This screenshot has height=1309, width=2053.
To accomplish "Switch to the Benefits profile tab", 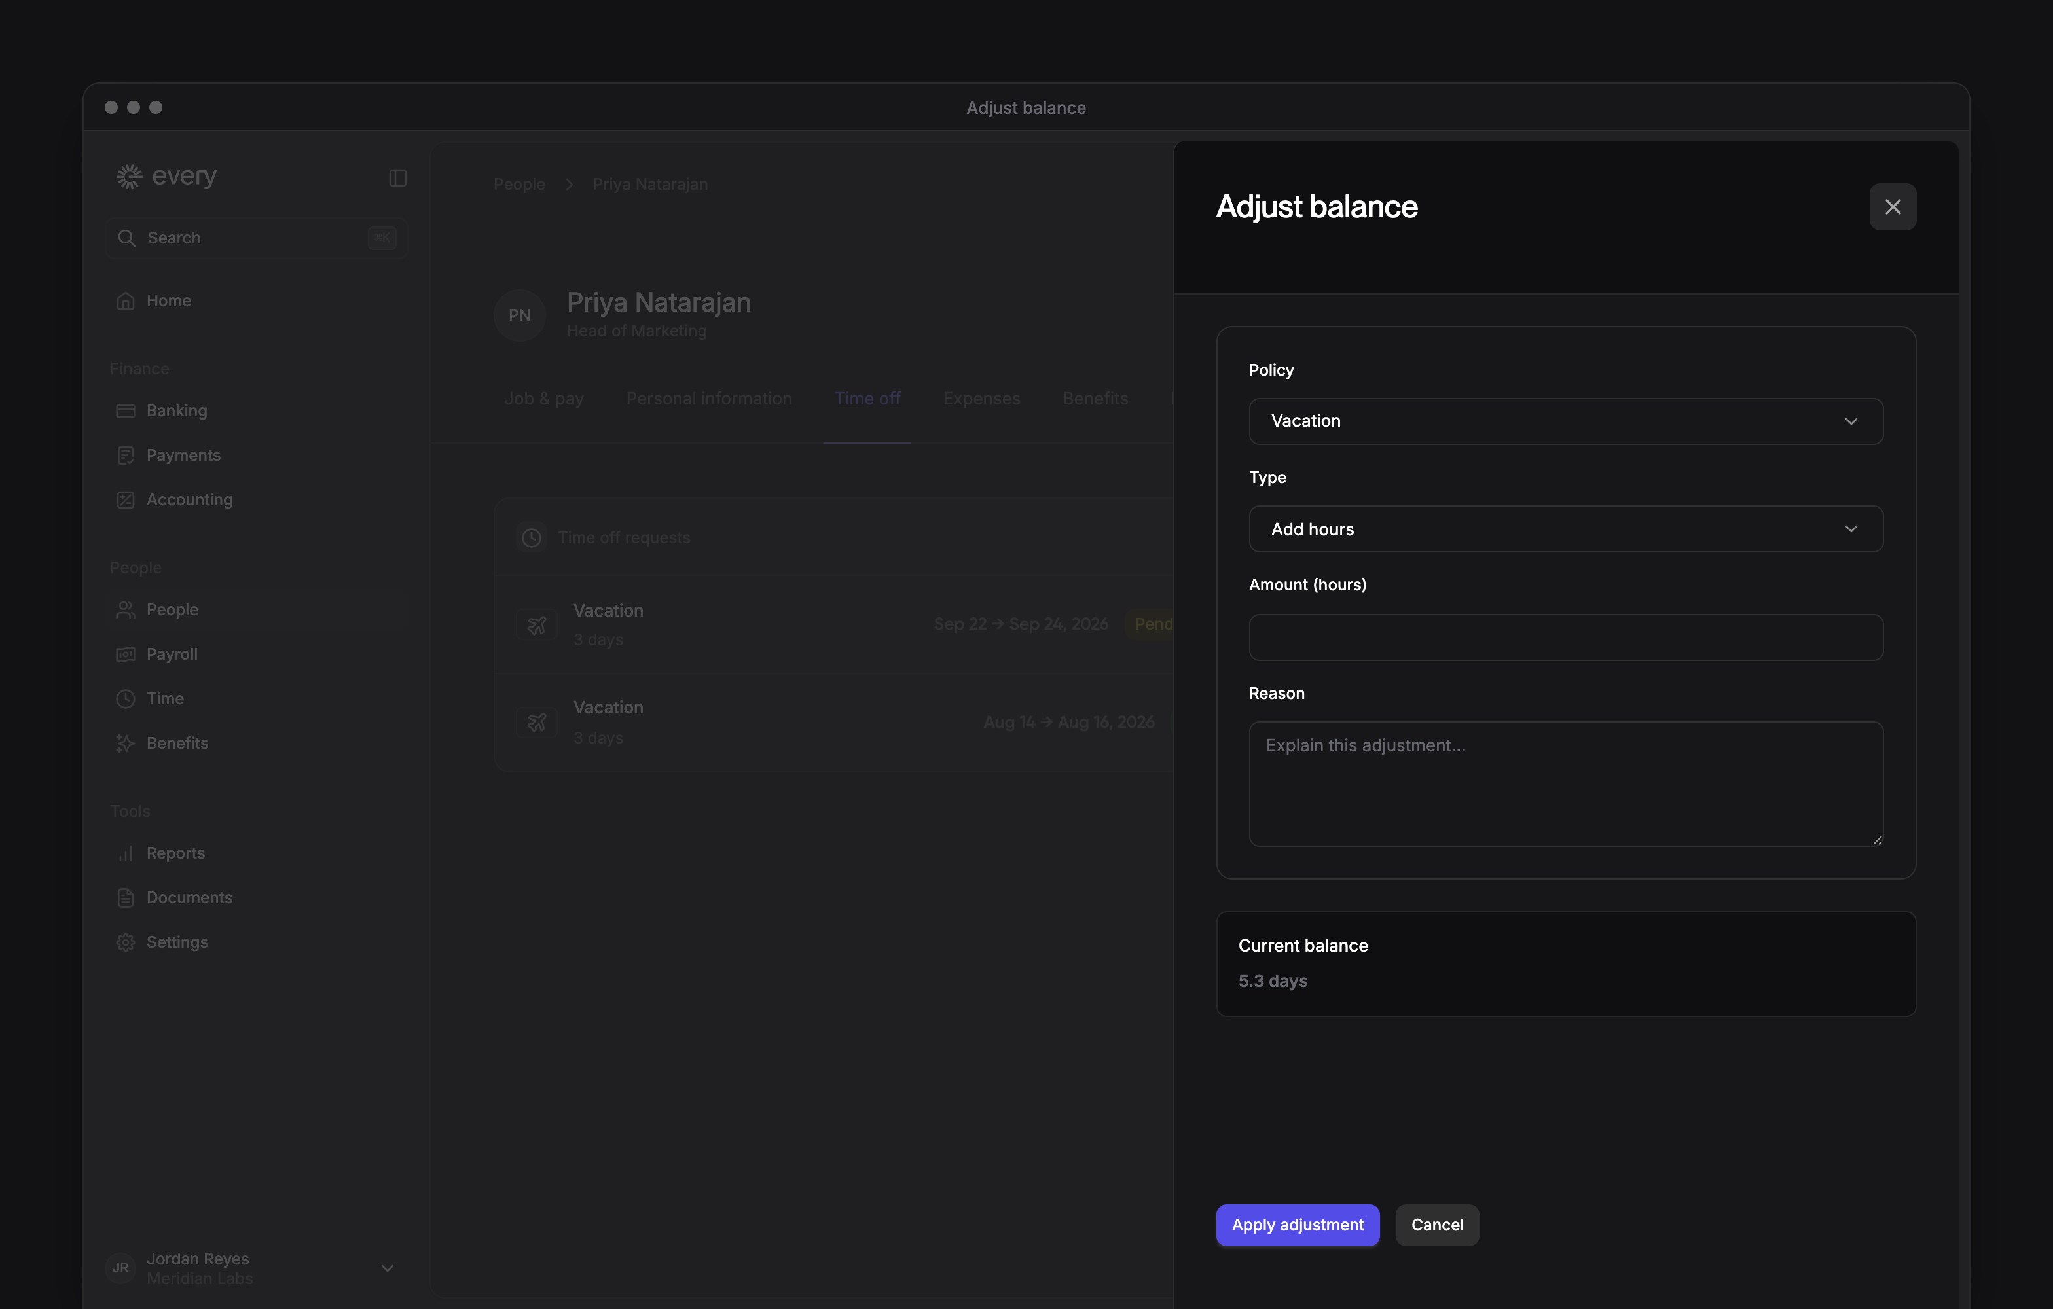I will click(1095, 399).
